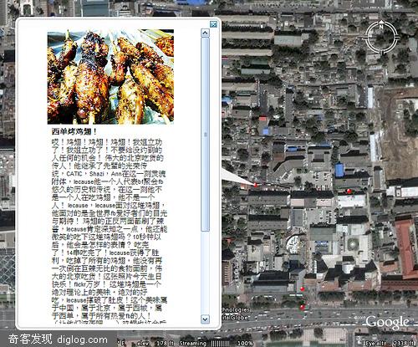The width and height of the screenshot is (418, 347).
Task: Click the 西单烤鸡翅 title text
Action: pos(74,131)
